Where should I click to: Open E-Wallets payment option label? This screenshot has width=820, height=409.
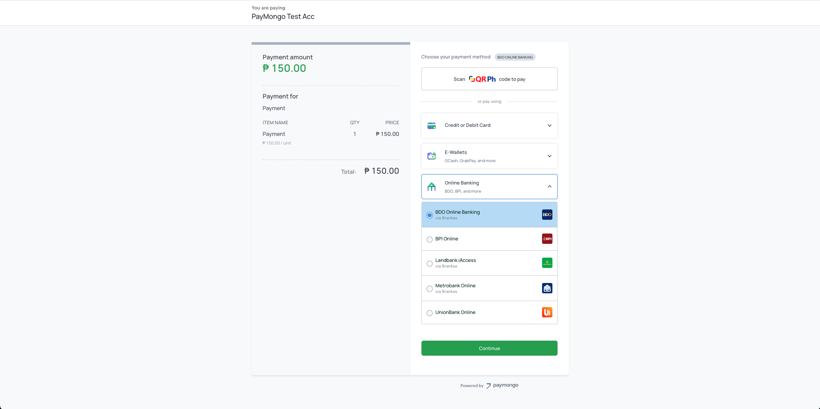(x=456, y=152)
